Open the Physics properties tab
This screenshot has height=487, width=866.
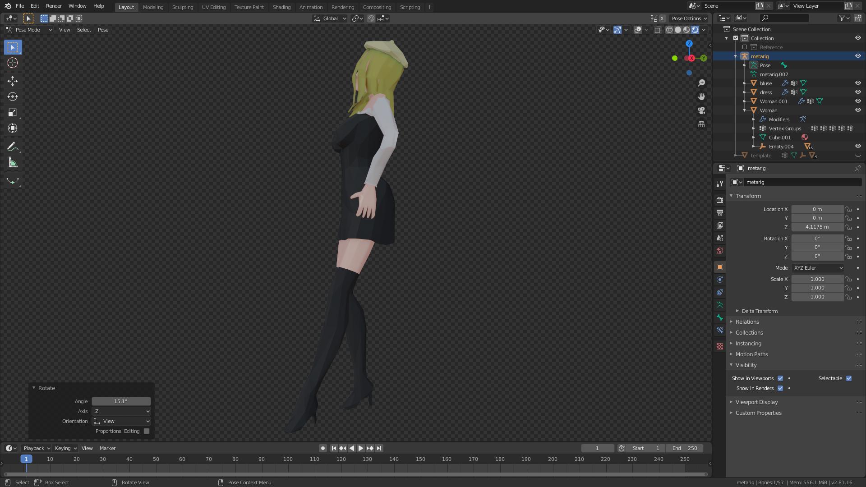(x=720, y=280)
